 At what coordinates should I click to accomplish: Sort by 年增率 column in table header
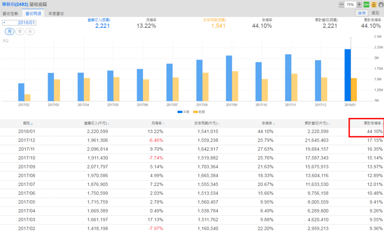pos(268,123)
